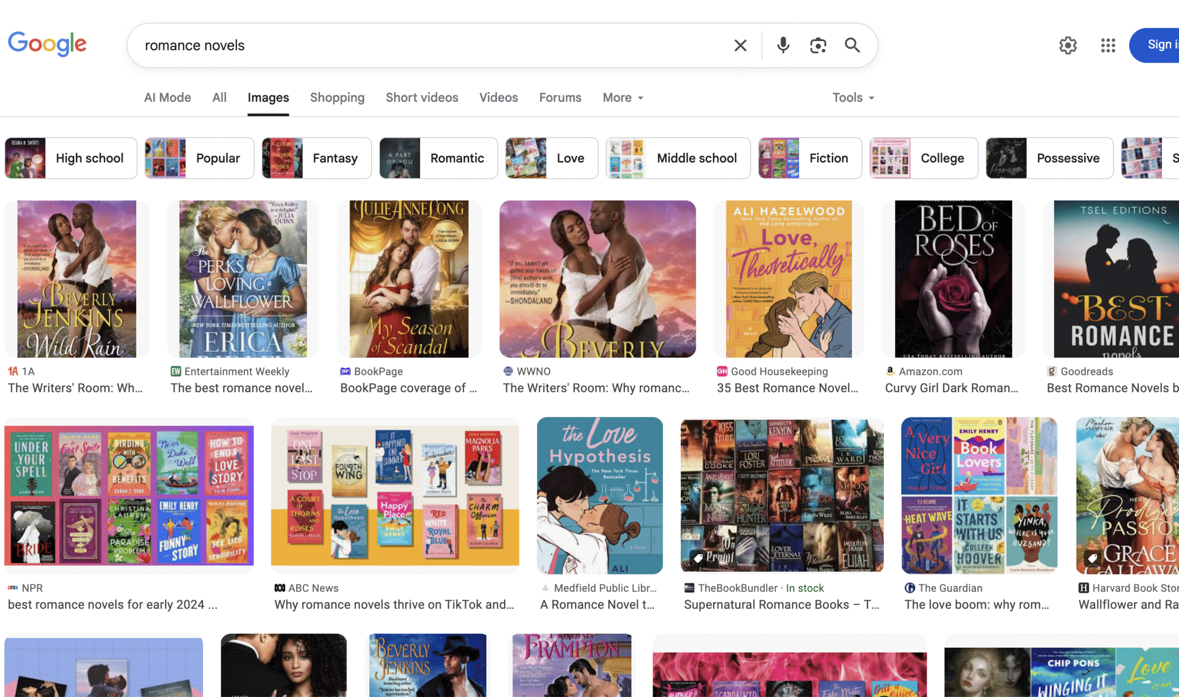The height and width of the screenshot is (697, 1179).
Task: Click the ABC News source icon
Action: click(x=280, y=588)
